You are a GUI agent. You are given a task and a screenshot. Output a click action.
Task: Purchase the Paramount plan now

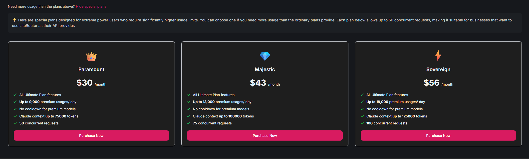(91, 136)
